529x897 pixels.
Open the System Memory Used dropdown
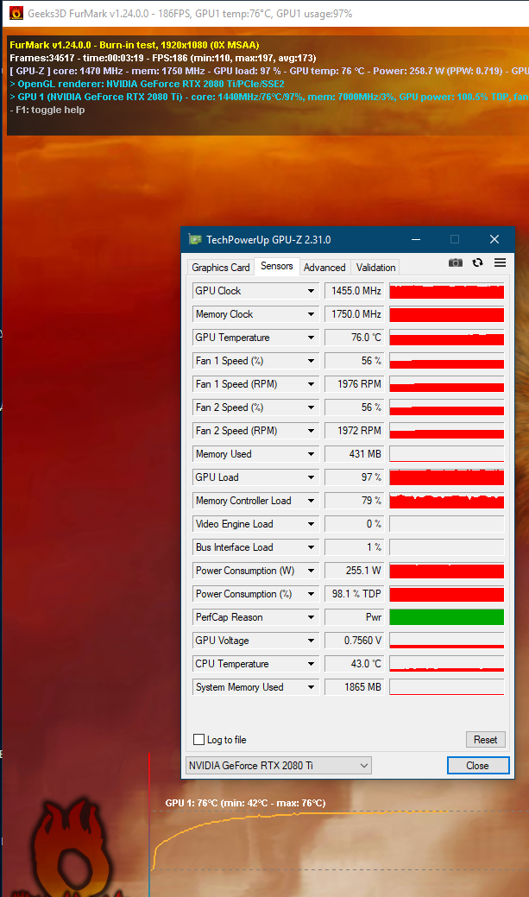click(312, 687)
